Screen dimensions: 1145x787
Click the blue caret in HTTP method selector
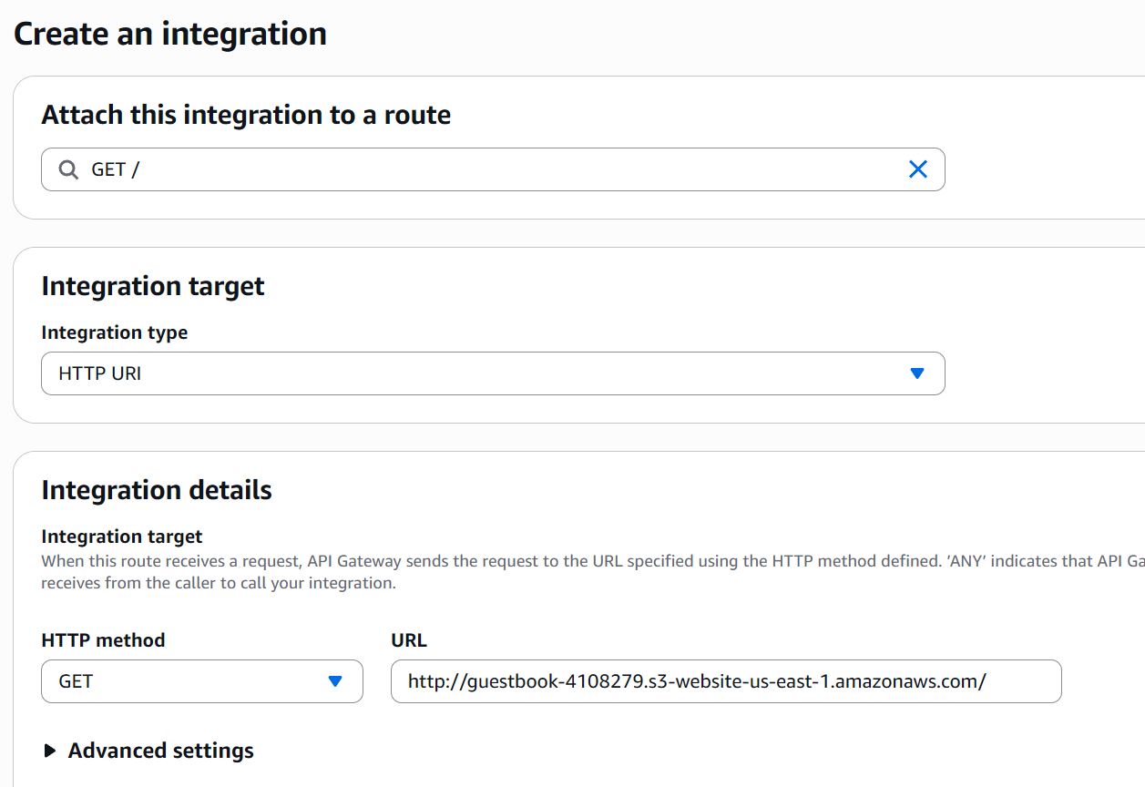(334, 681)
